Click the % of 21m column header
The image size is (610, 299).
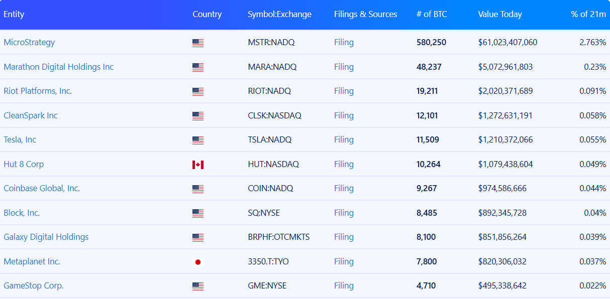[x=588, y=14]
